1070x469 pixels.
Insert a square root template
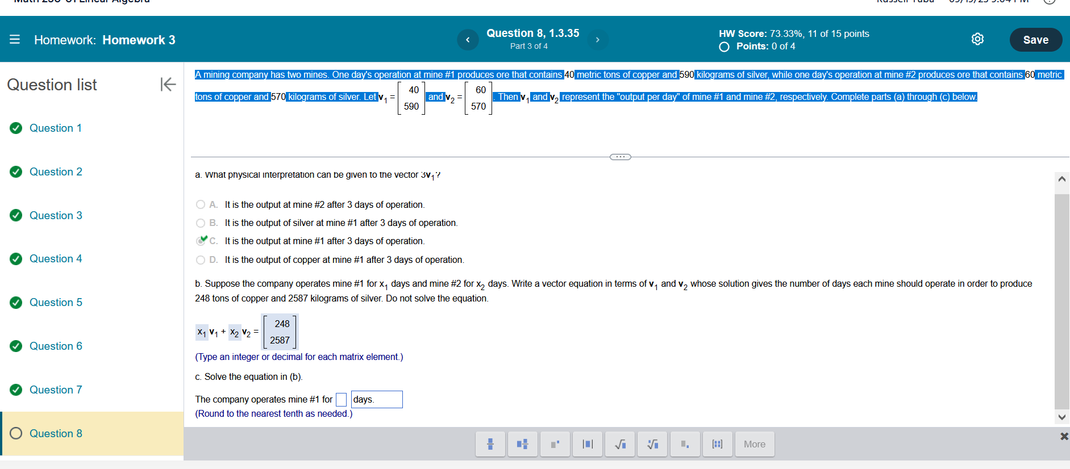click(620, 444)
